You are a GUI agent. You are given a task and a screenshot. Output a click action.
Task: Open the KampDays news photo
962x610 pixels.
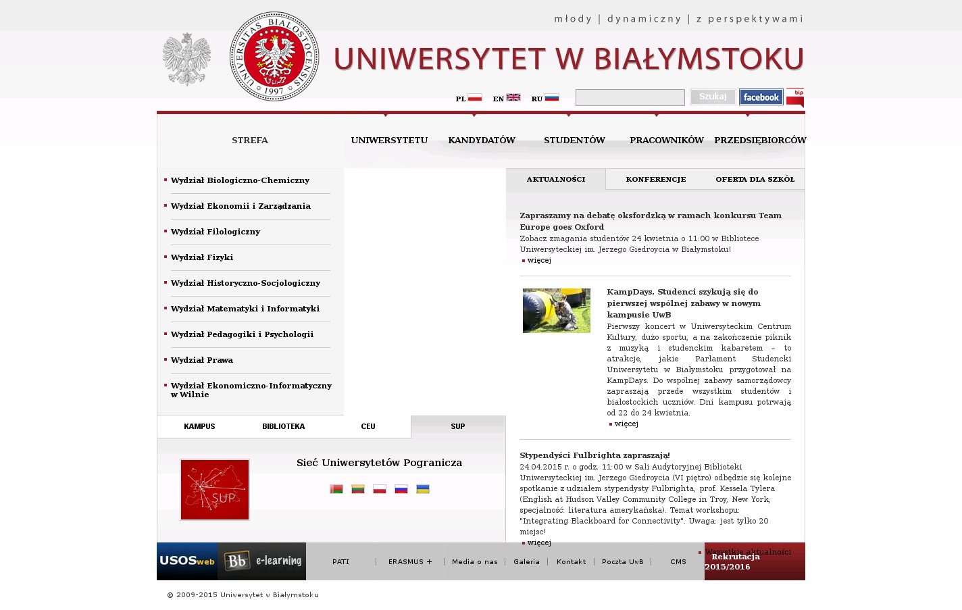pyautogui.click(x=557, y=311)
